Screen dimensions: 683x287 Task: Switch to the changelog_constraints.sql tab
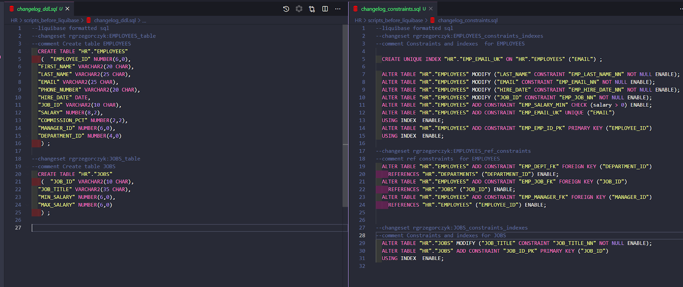(x=390, y=9)
